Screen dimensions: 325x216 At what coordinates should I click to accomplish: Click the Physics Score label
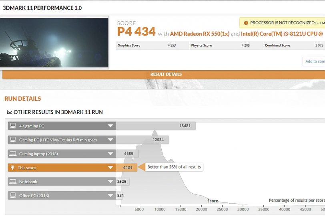pos(201,46)
